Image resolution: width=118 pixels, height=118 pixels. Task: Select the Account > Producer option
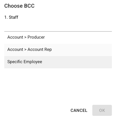[58, 38]
